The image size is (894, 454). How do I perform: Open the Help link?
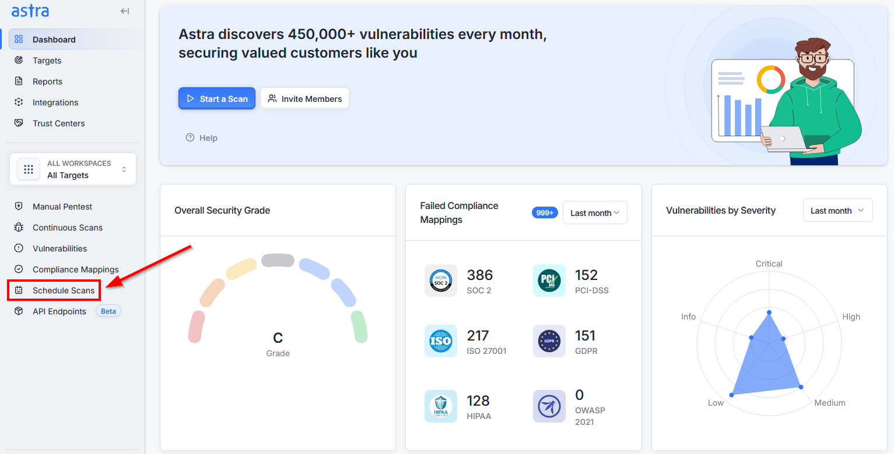[x=202, y=138]
